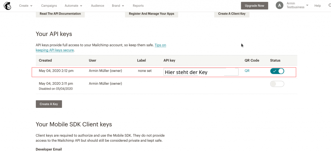The width and height of the screenshot is (331, 152).
Task: Open the Campaigns menu item
Action: pos(49,6)
